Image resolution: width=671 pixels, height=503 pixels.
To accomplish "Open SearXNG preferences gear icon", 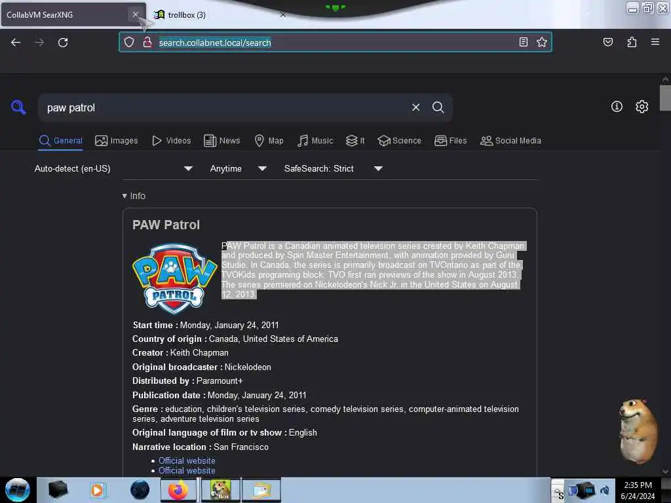I will coord(642,107).
